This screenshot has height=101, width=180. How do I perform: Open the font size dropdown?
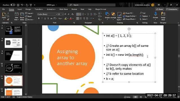(x=63, y=14)
